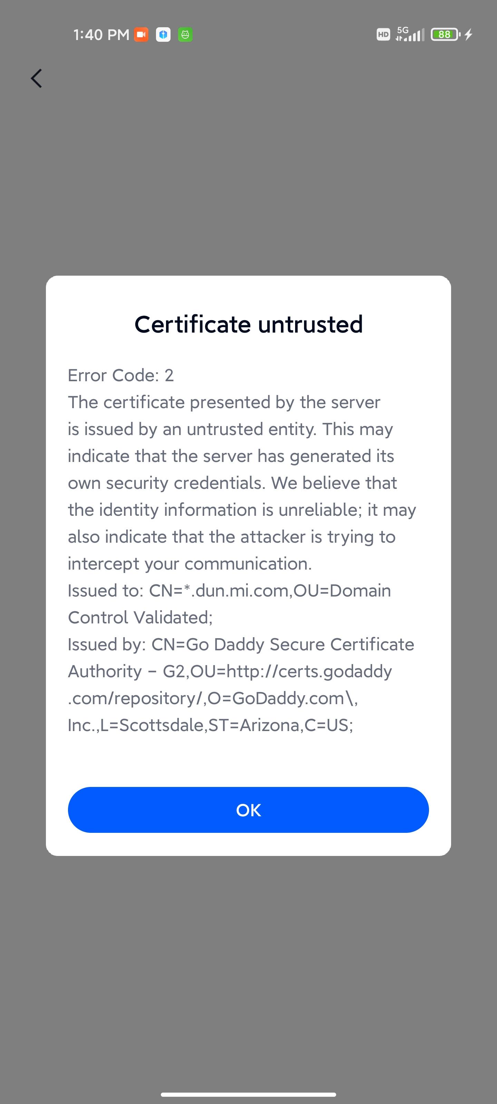497x1104 pixels.
Task: Tap the 1:40 PM clock
Action: (101, 35)
